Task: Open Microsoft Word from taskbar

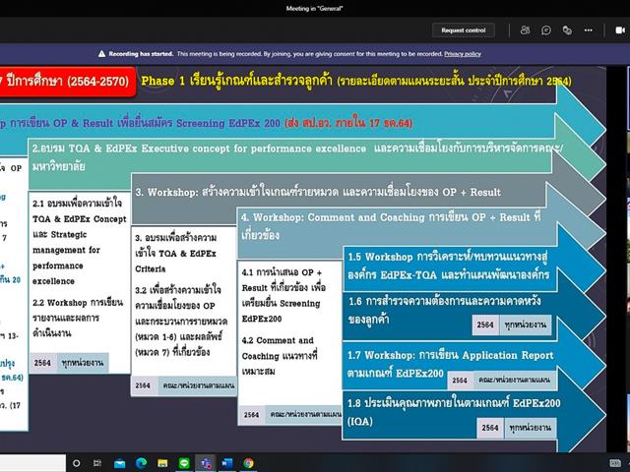Action: pyautogui.click(x=227, y=463)
